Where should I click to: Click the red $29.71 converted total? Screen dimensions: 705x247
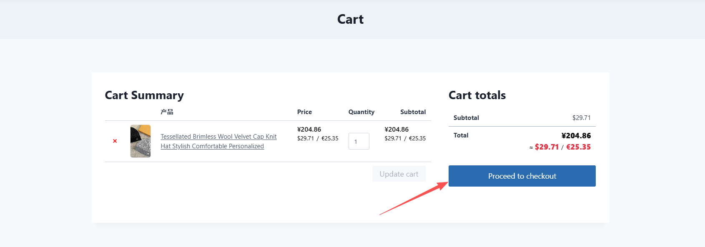547,147
